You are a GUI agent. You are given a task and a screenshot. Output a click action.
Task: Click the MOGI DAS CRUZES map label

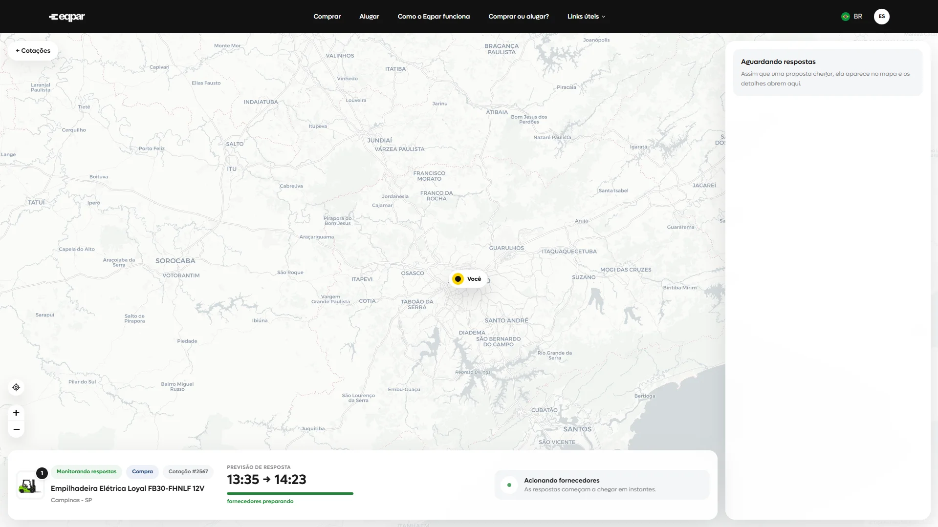point(626,270)
